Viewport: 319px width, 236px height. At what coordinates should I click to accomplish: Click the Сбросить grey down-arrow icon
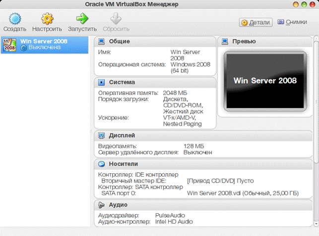[x=116, y=18]
